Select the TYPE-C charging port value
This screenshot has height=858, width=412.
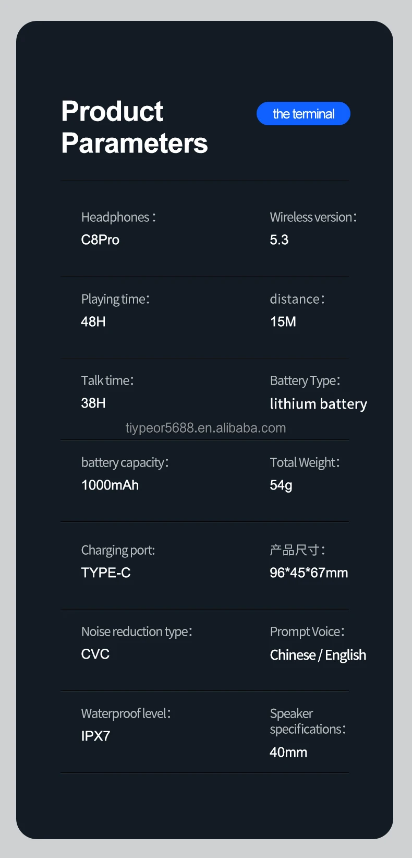tap(106, 573)
